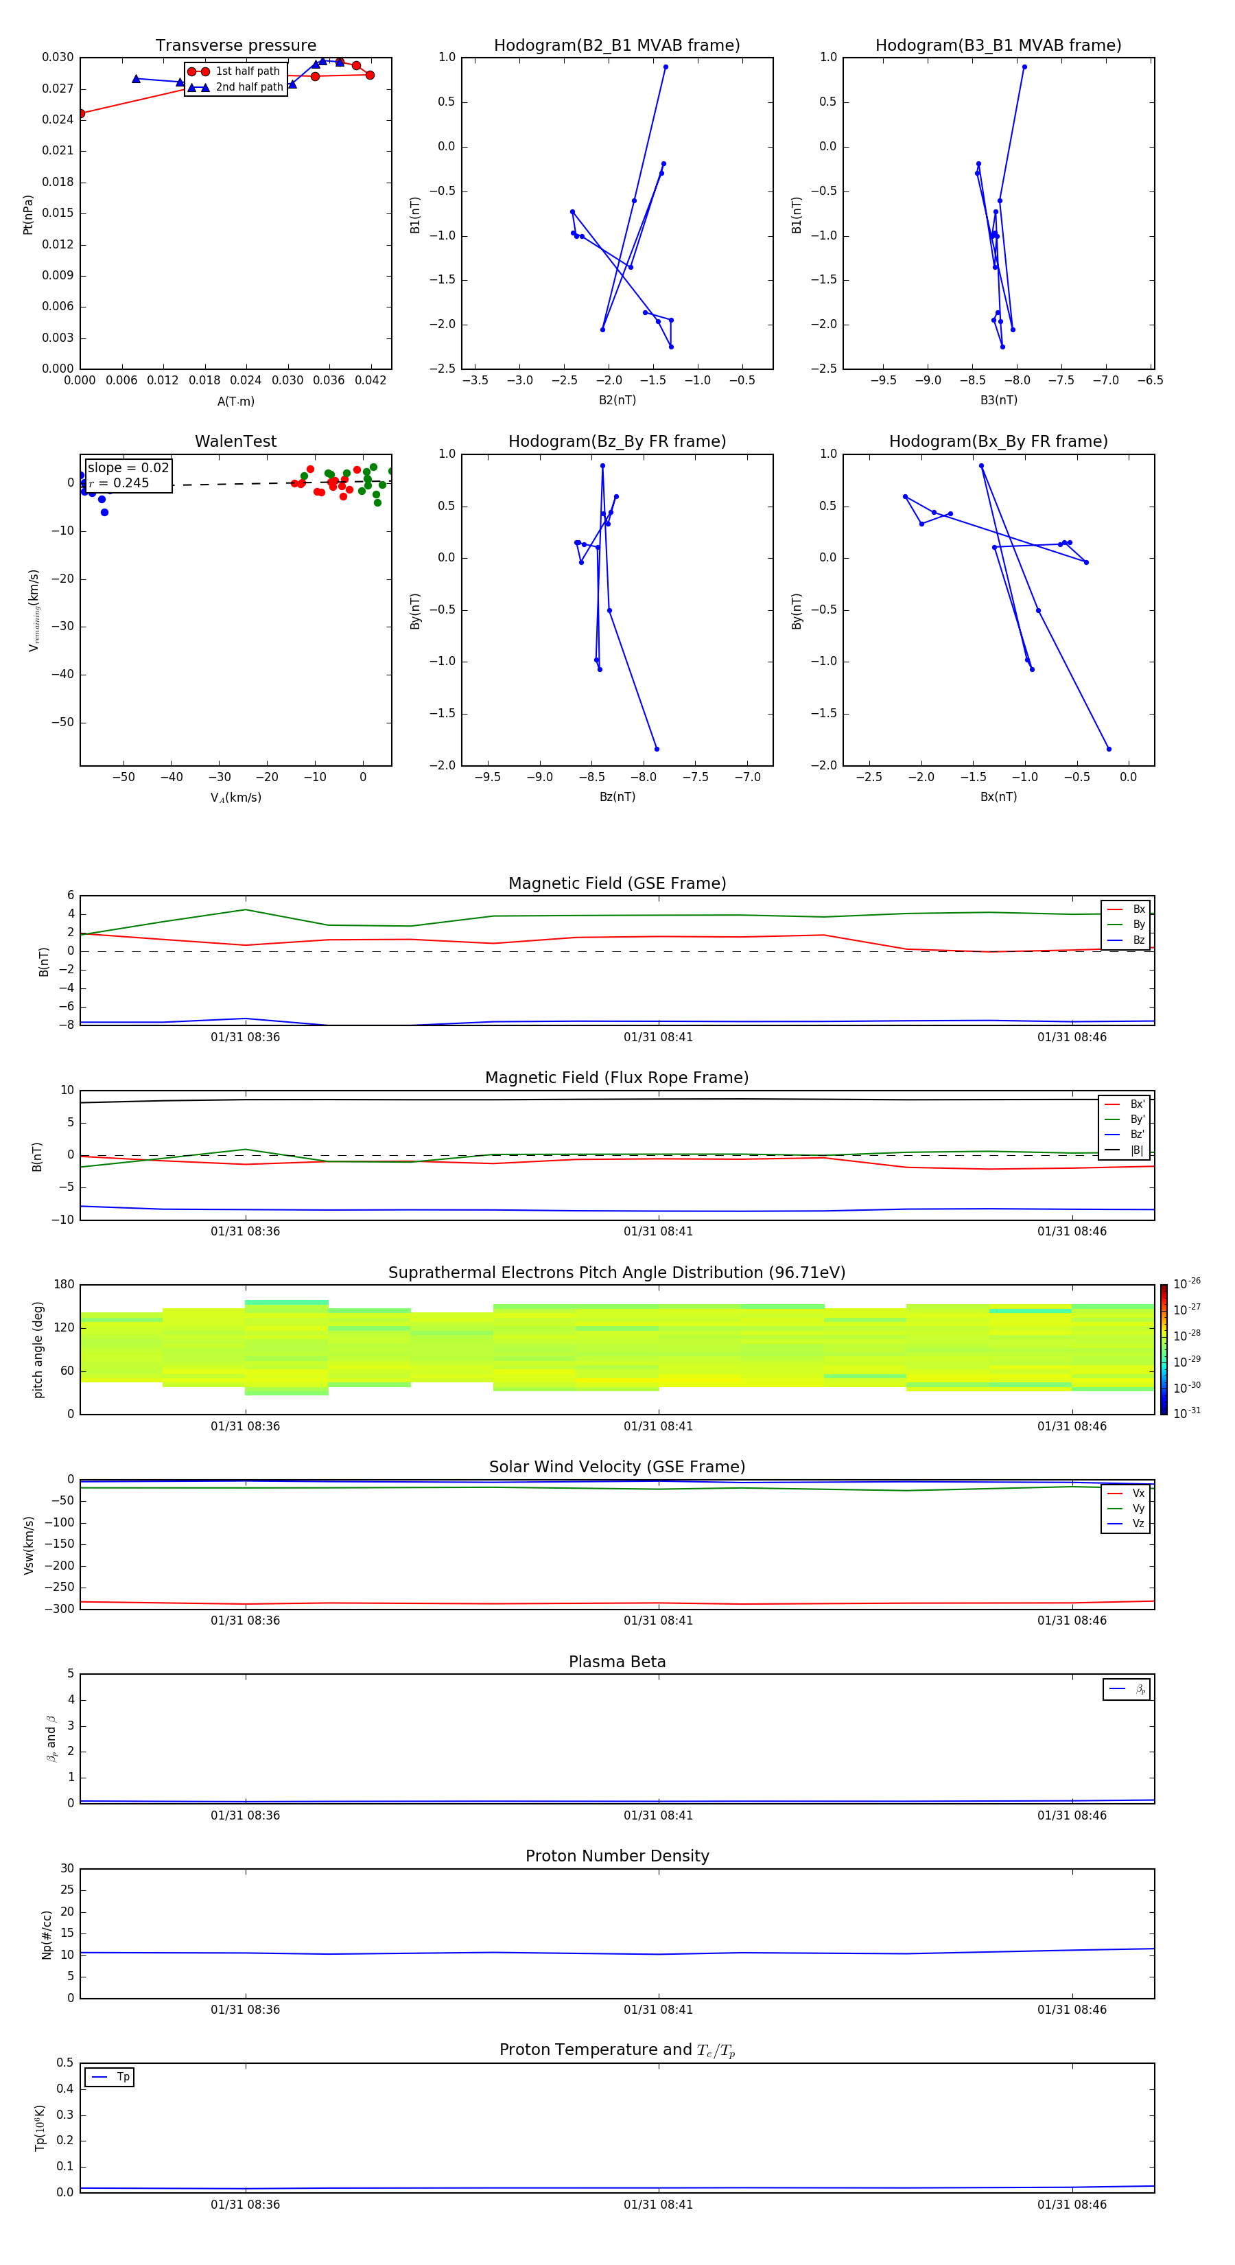This screenshot has height=2265, width=1235.
Task: Click the 'B3(nT)' x-axis label
Action: point(998,400)
